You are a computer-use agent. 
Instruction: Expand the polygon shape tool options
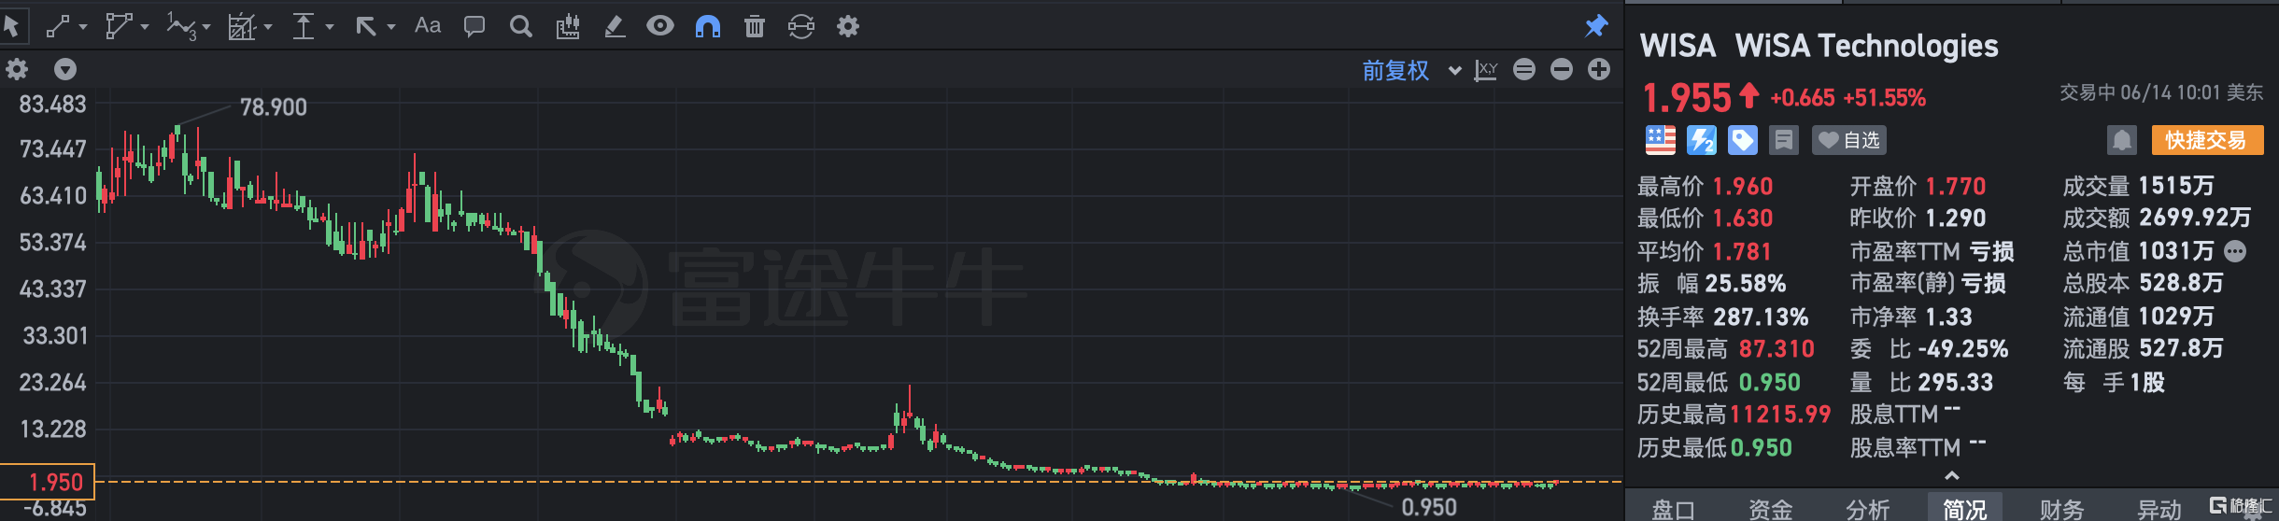(145, 27)
